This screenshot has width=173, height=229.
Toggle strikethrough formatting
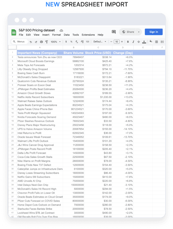(x=139, y=42)
